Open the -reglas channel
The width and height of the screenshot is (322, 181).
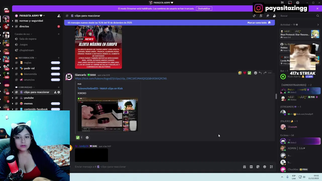(x=37, y=63)
